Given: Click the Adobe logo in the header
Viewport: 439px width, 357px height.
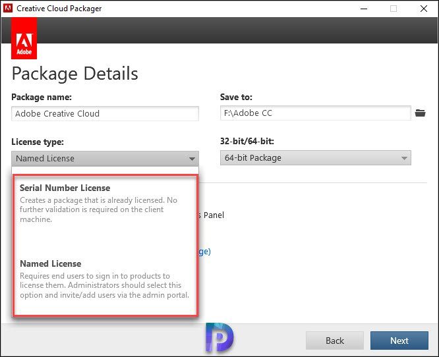Looking at the screenshot, I should coord(24,38).
